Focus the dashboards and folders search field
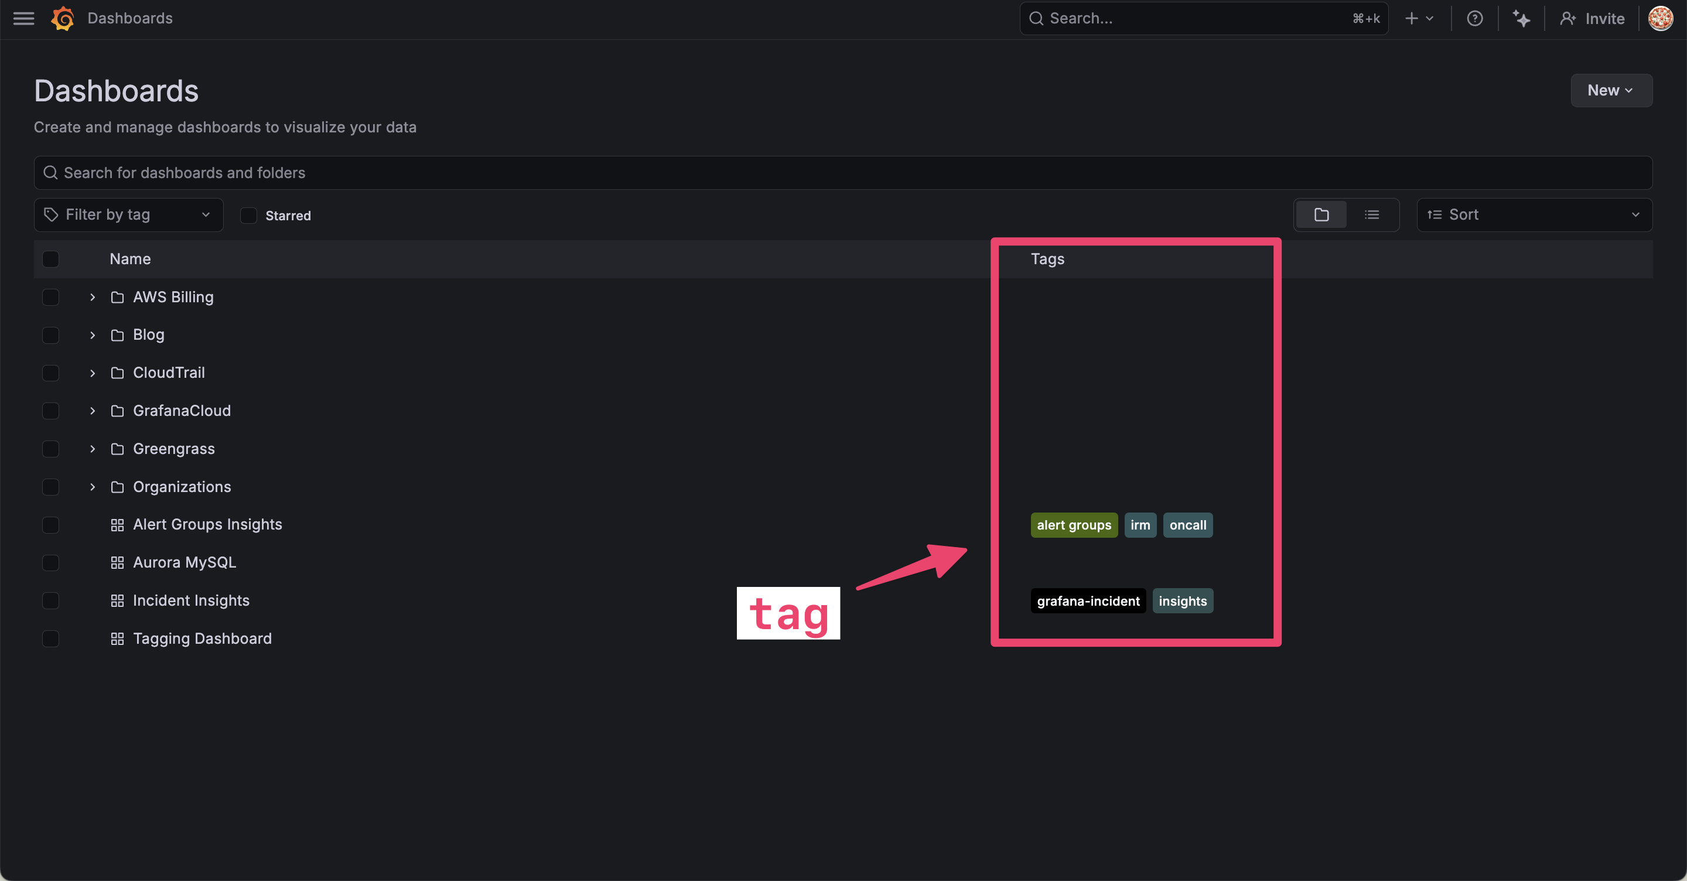This screenshot has height=881, width=1687. (842, 173)
